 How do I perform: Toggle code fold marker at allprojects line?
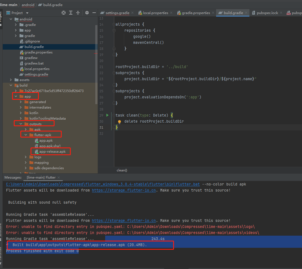[114, 25]
